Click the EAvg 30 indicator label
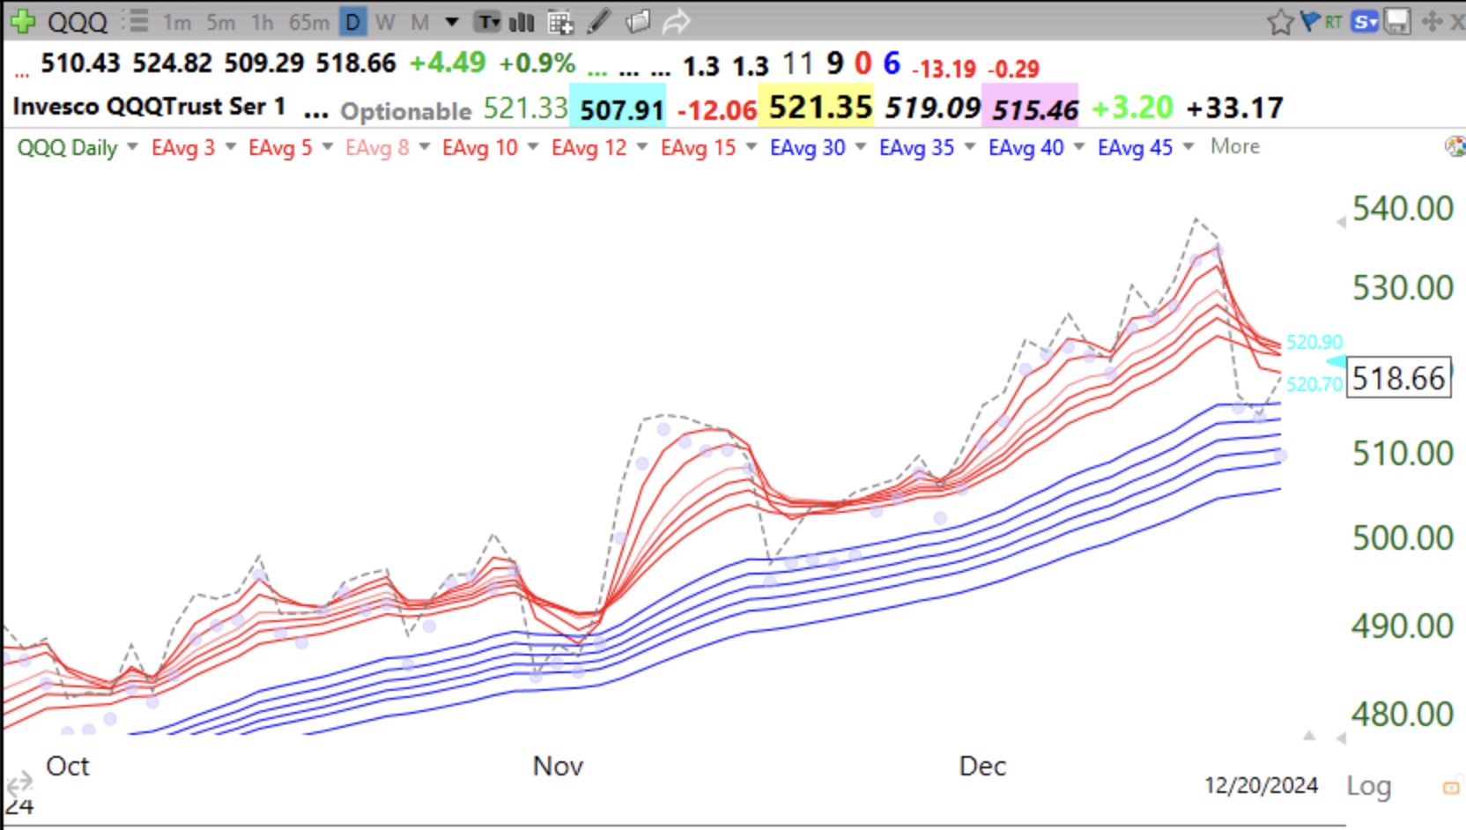Image resolution: width=1466 pixels, height=830 pixels. 808,147
